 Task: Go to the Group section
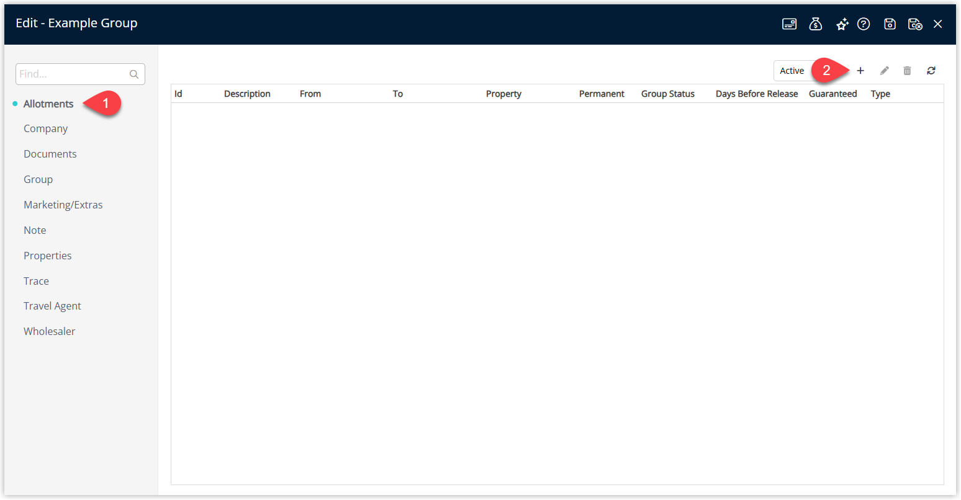point(38,179)
